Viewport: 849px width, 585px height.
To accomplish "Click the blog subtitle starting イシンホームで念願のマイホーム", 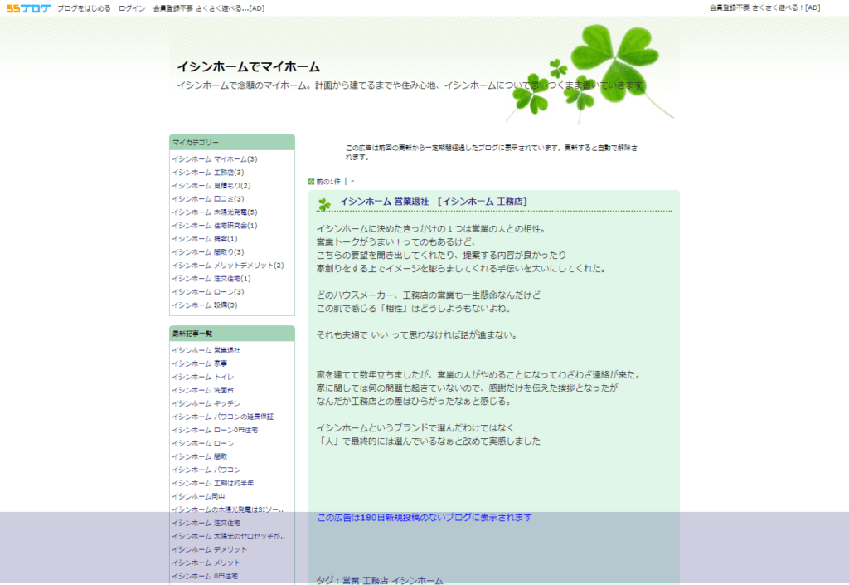I will point(411,85).
